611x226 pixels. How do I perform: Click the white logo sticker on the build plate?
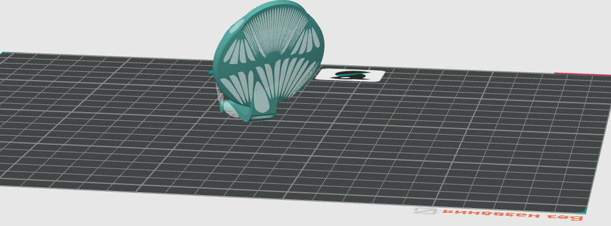tap(350, 75)
